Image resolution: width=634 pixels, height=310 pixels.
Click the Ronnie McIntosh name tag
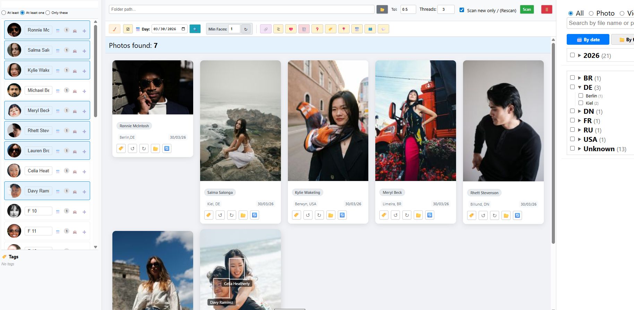(x=134, y=126)
